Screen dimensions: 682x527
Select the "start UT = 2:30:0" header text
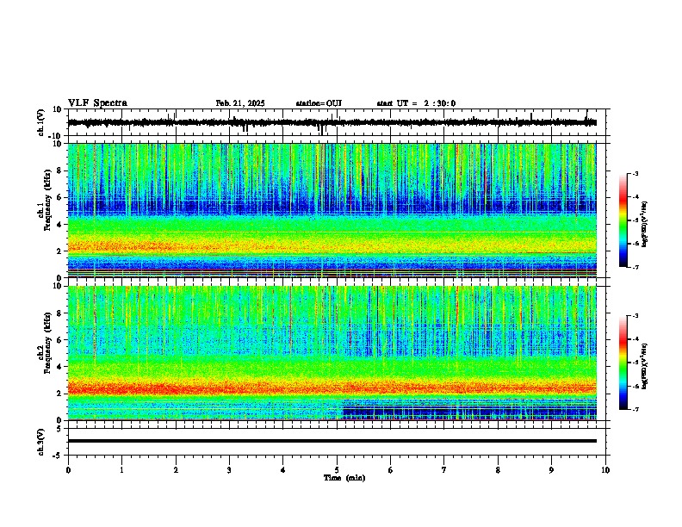coord(416,103)
